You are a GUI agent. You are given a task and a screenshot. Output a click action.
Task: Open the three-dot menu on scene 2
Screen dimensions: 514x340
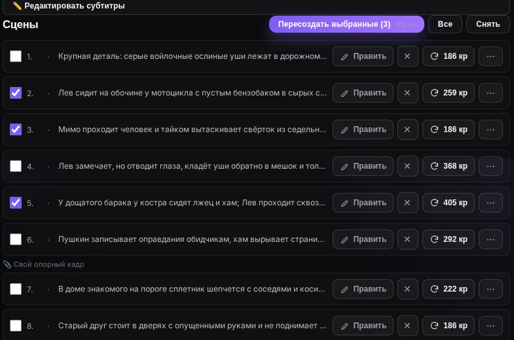point(491,93)
